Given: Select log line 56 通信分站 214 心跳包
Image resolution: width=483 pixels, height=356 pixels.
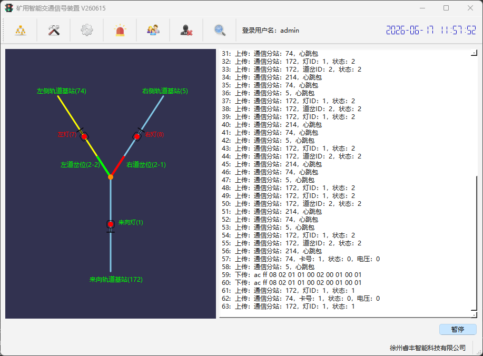Looking at the screenshot, I should tap(272, 251).
